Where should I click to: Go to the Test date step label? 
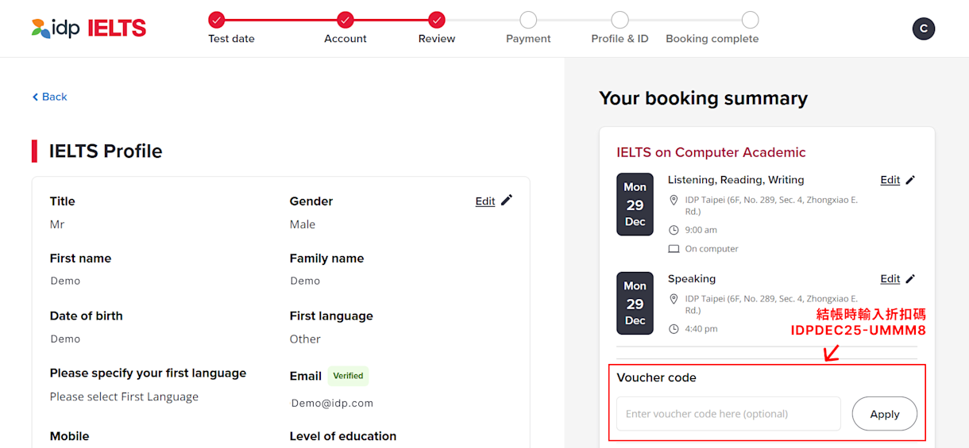[232, 39]
